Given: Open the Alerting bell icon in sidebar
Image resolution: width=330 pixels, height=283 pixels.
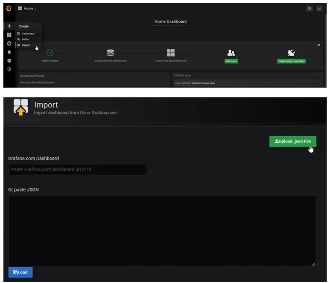Looking at the screenshot, I should [9, 52].
